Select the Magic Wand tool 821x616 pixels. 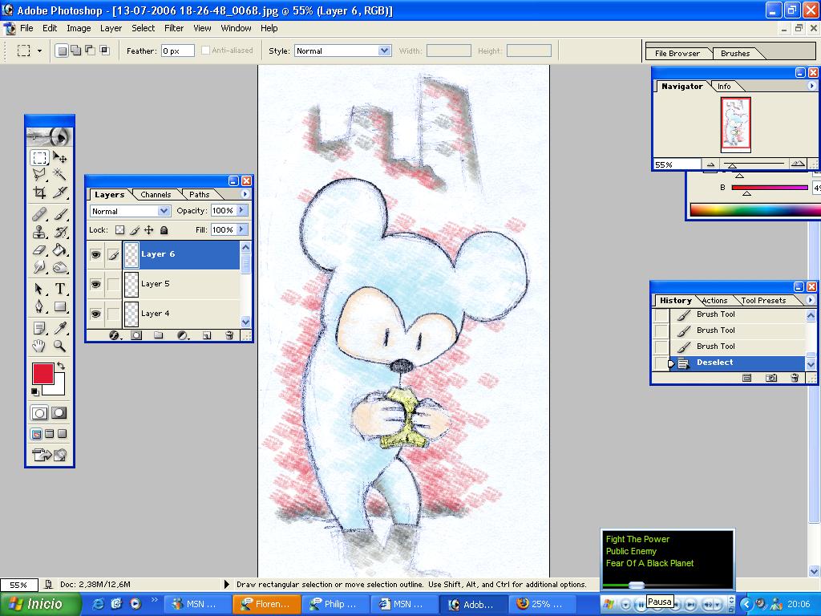(x=60, y=174)
